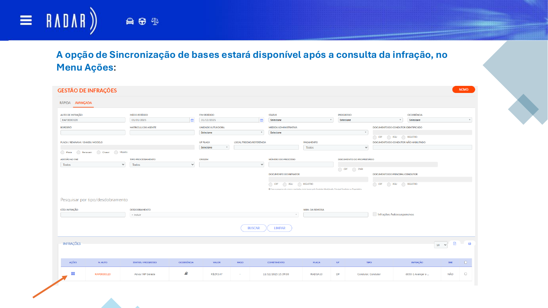This screenshot has width=548, height=308.
Task: Click the Início Período date field
Action: coord(160,120)
